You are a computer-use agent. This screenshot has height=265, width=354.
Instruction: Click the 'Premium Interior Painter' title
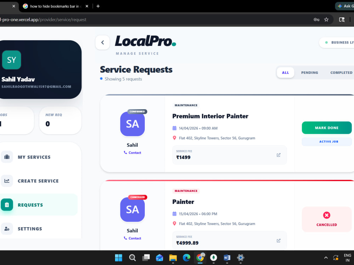click(x=210, y=116)
